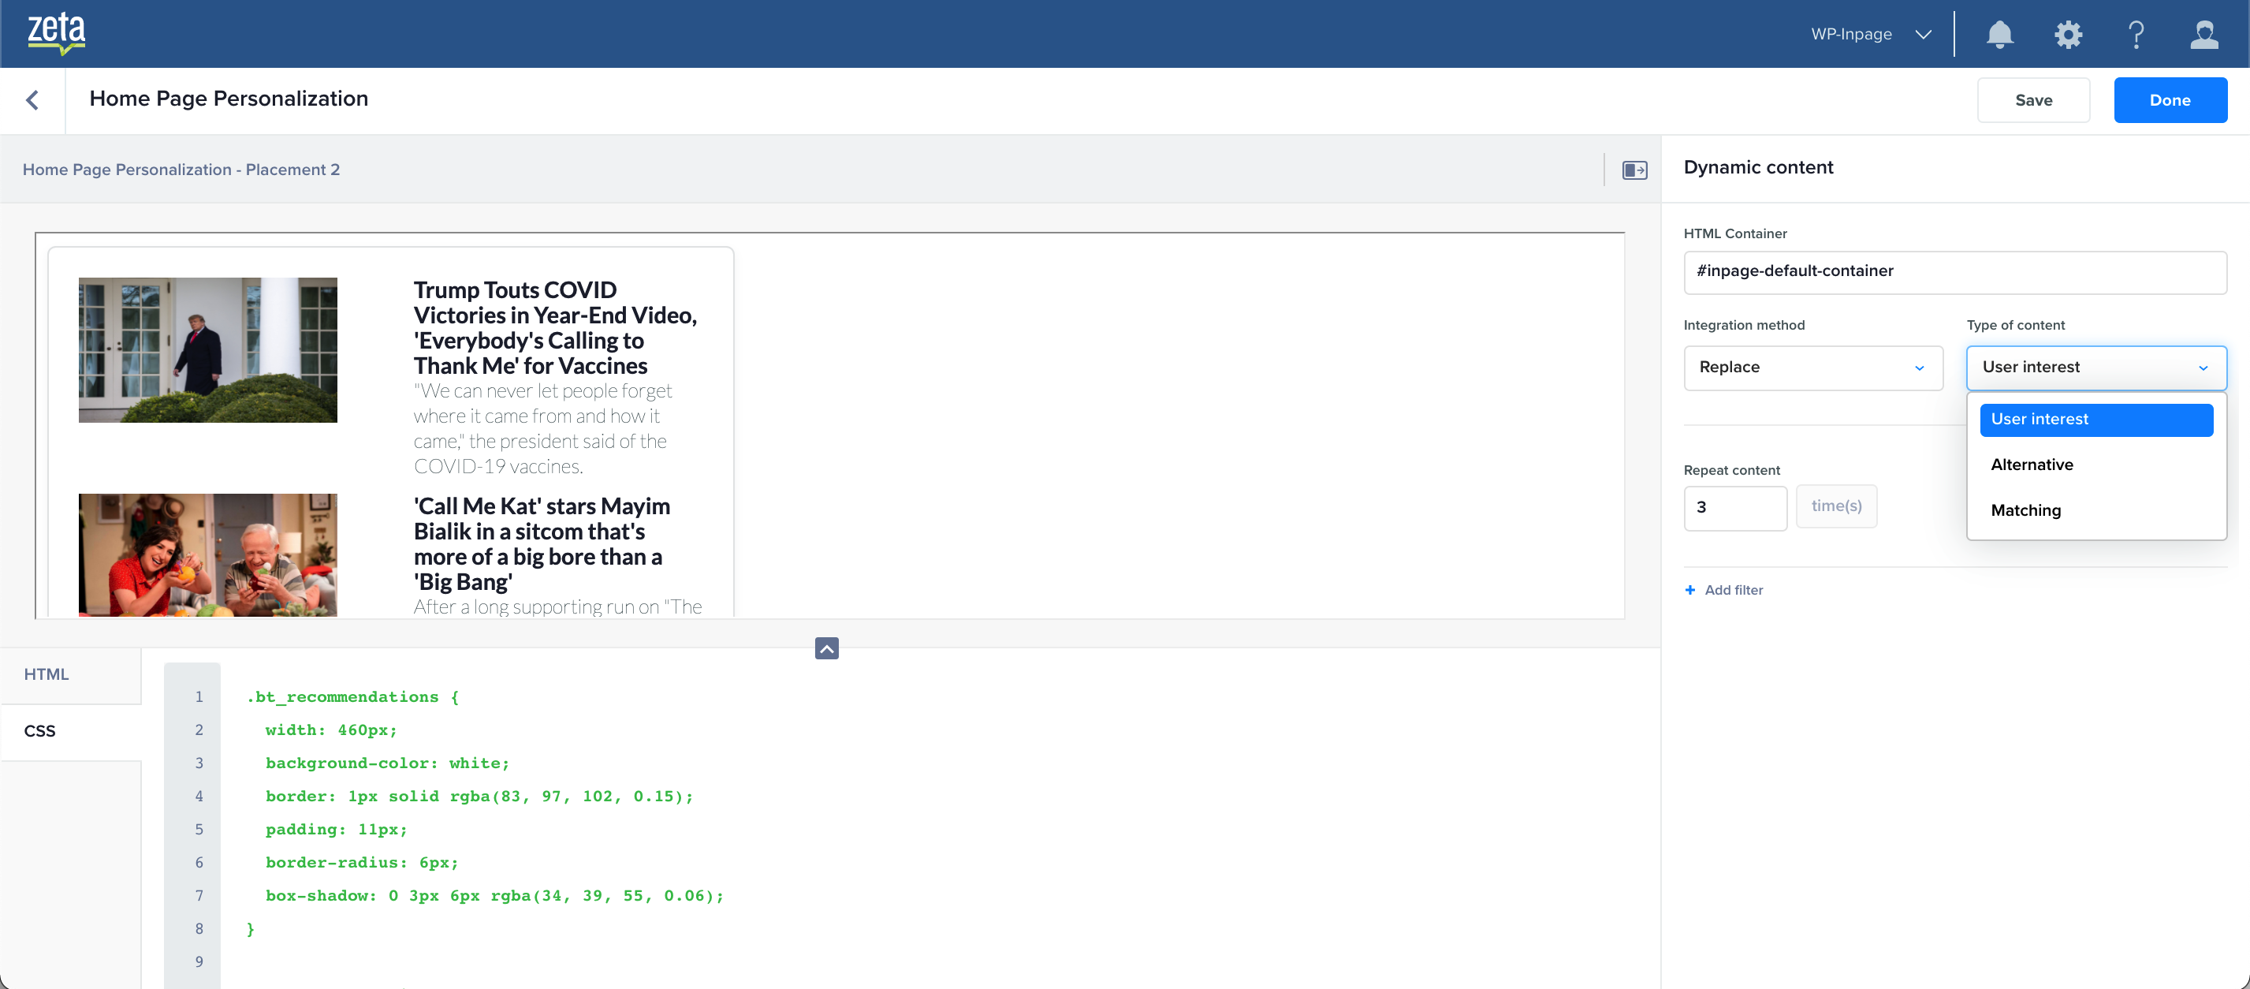Open the WP-Inpage account dropdown
Screen dimensions: 2250x989
pyautogui.click(x=1871, y=34)
